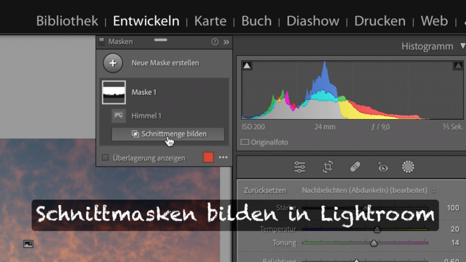This screenshot has width=466, height=262.
Task: Enable the Originalfoto checkbox
Action: coord(244,142)
